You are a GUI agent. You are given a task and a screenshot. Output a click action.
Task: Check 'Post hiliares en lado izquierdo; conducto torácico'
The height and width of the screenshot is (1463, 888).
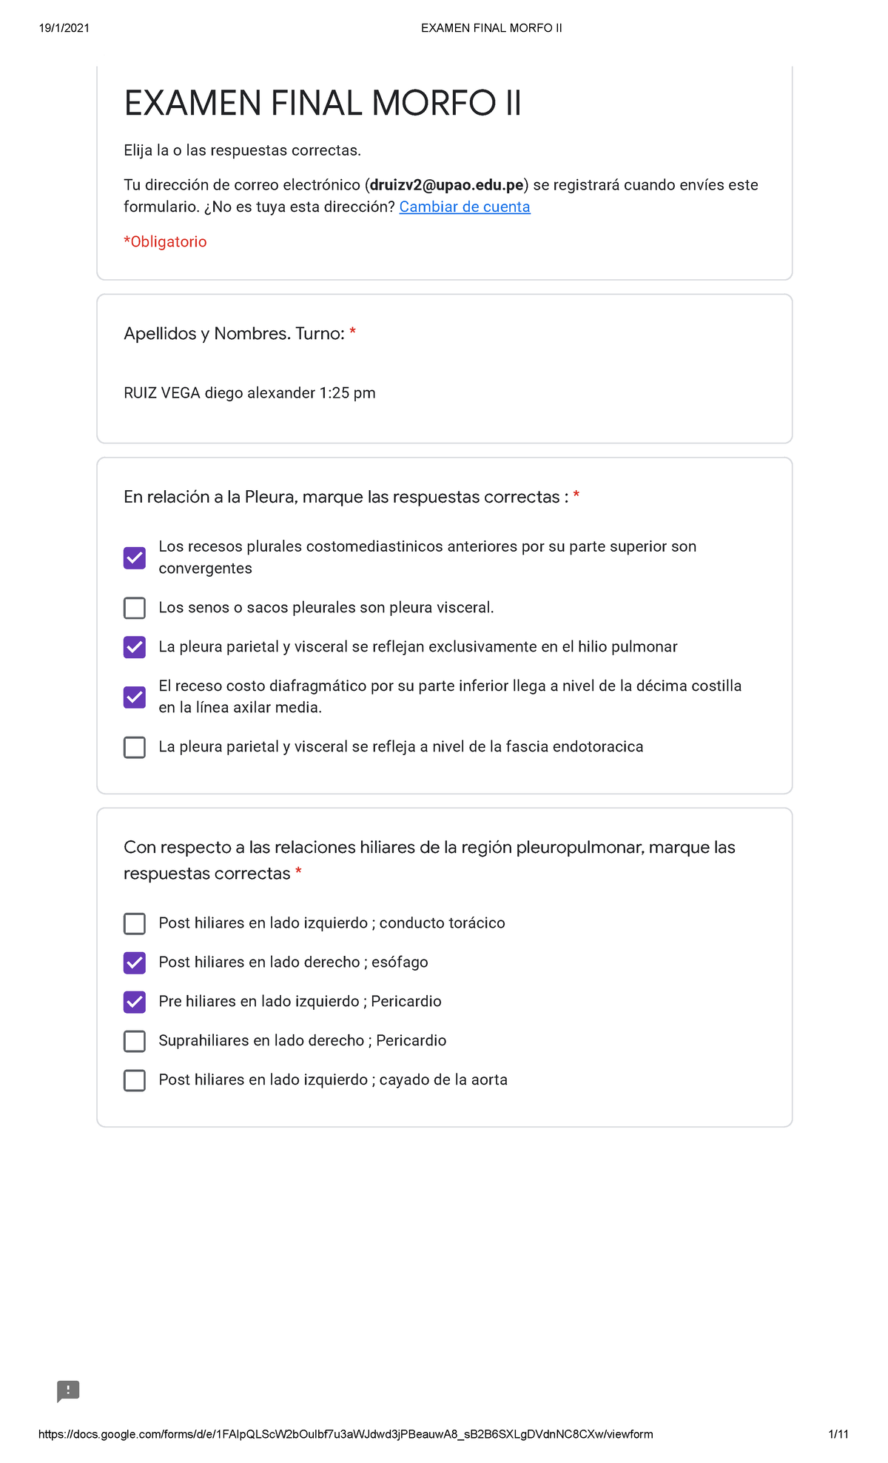(135, 923)
